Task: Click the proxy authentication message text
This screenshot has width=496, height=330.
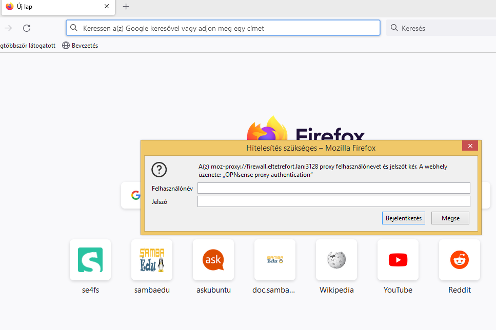Action: point(323,171)
